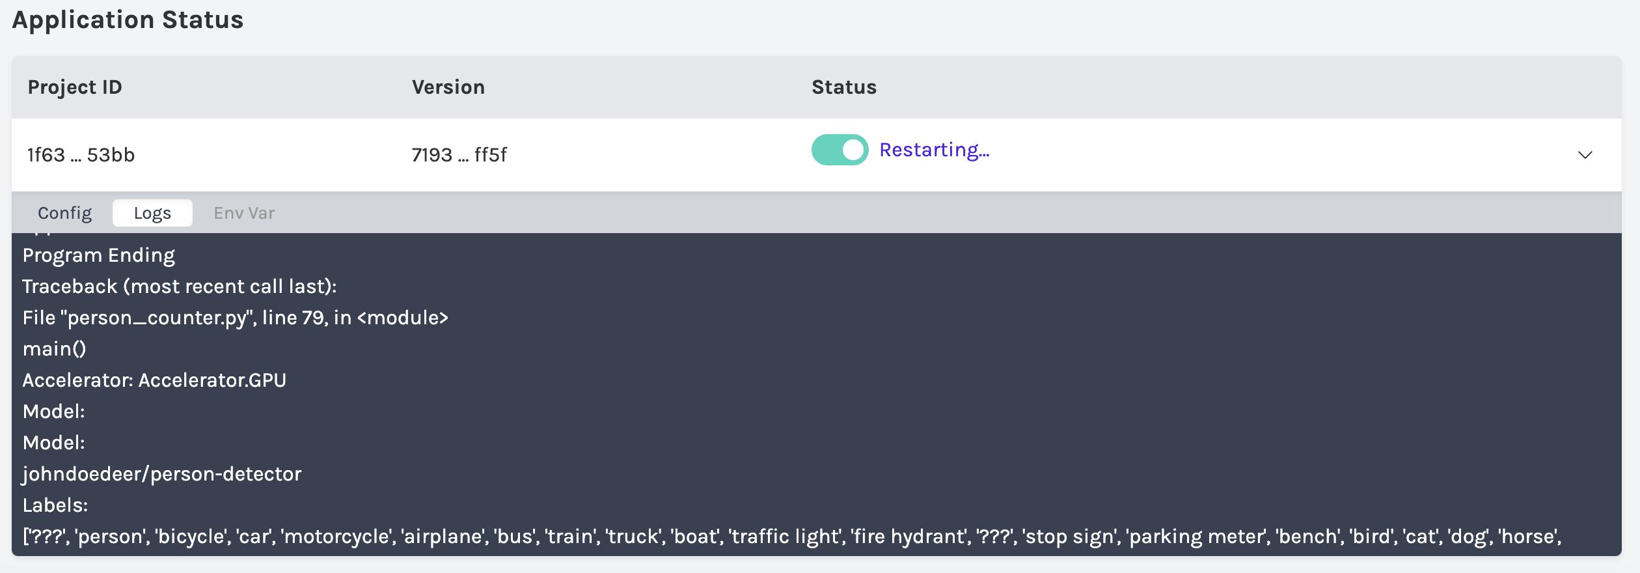Click the version 7193 … ff5f
This screenshot has width=1640, height=573.
click(x=460, y=155)
